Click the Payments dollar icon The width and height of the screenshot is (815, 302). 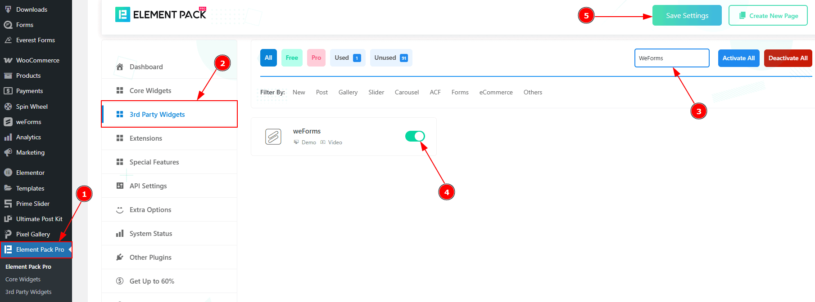point(8,91)
